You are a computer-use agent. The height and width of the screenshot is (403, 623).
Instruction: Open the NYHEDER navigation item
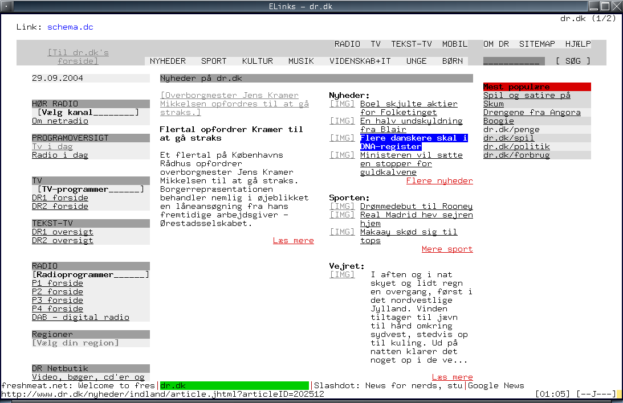168,61
